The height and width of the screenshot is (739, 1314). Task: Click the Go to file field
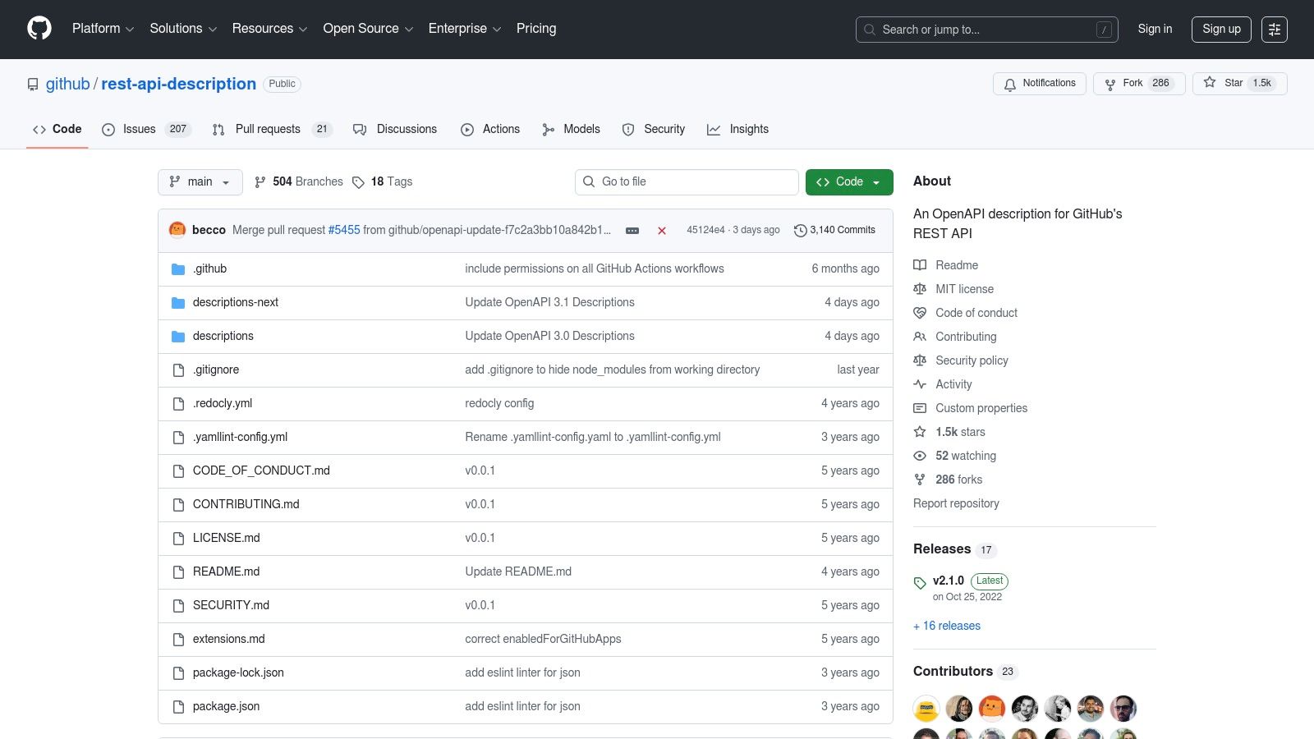(687, 182)
